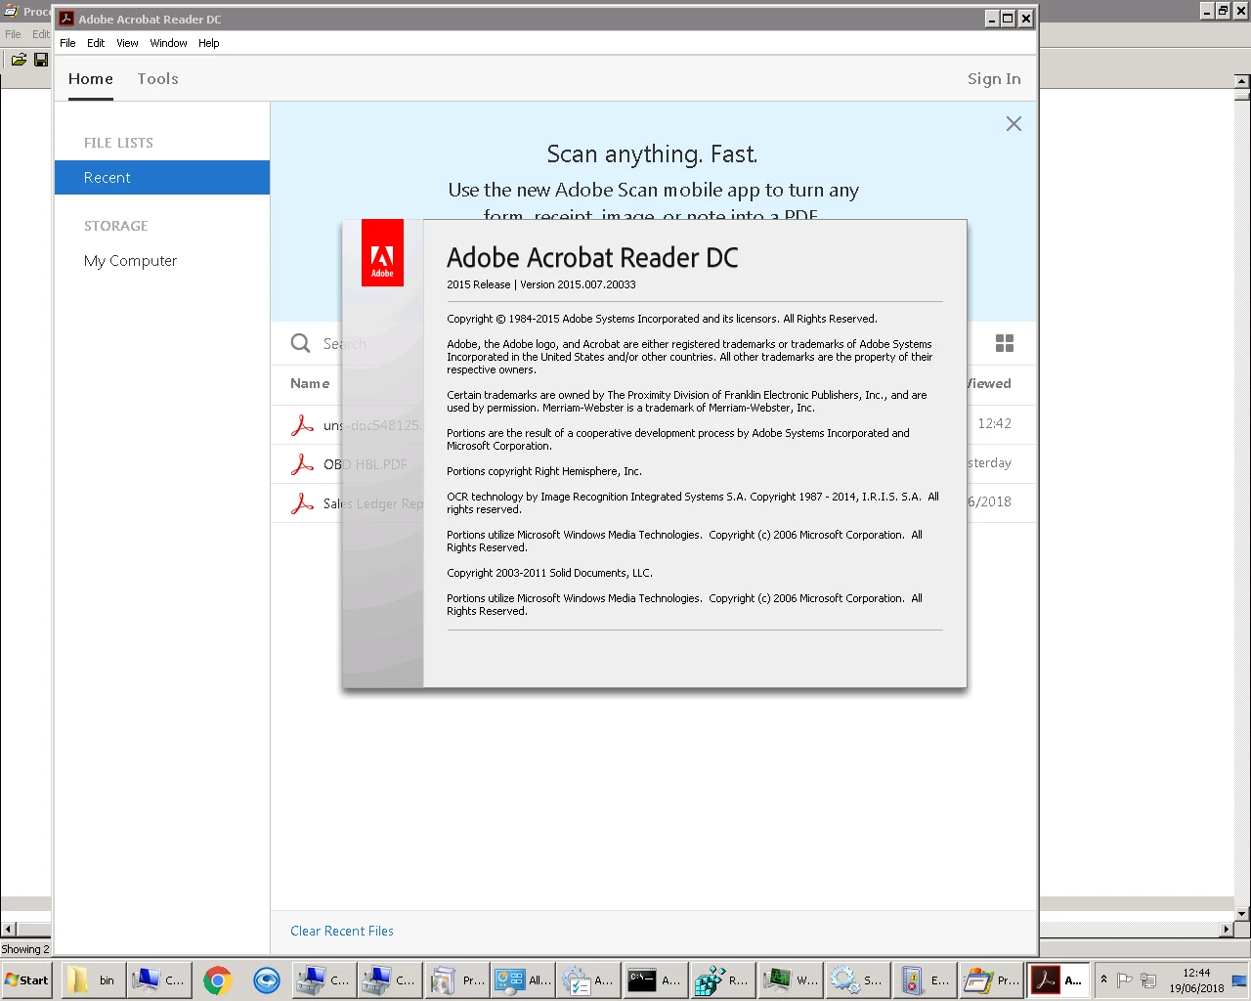Image resolution: width=1251 pixels, height=1001 pixels.
Task: Open command prompt taskbar button
Action: pyautogui.click(x=654, y=980)
